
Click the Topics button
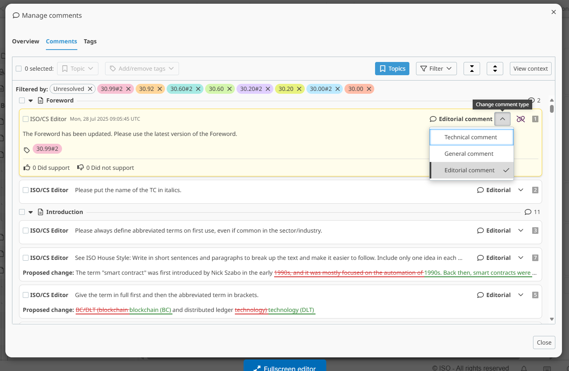pos(392,69)
